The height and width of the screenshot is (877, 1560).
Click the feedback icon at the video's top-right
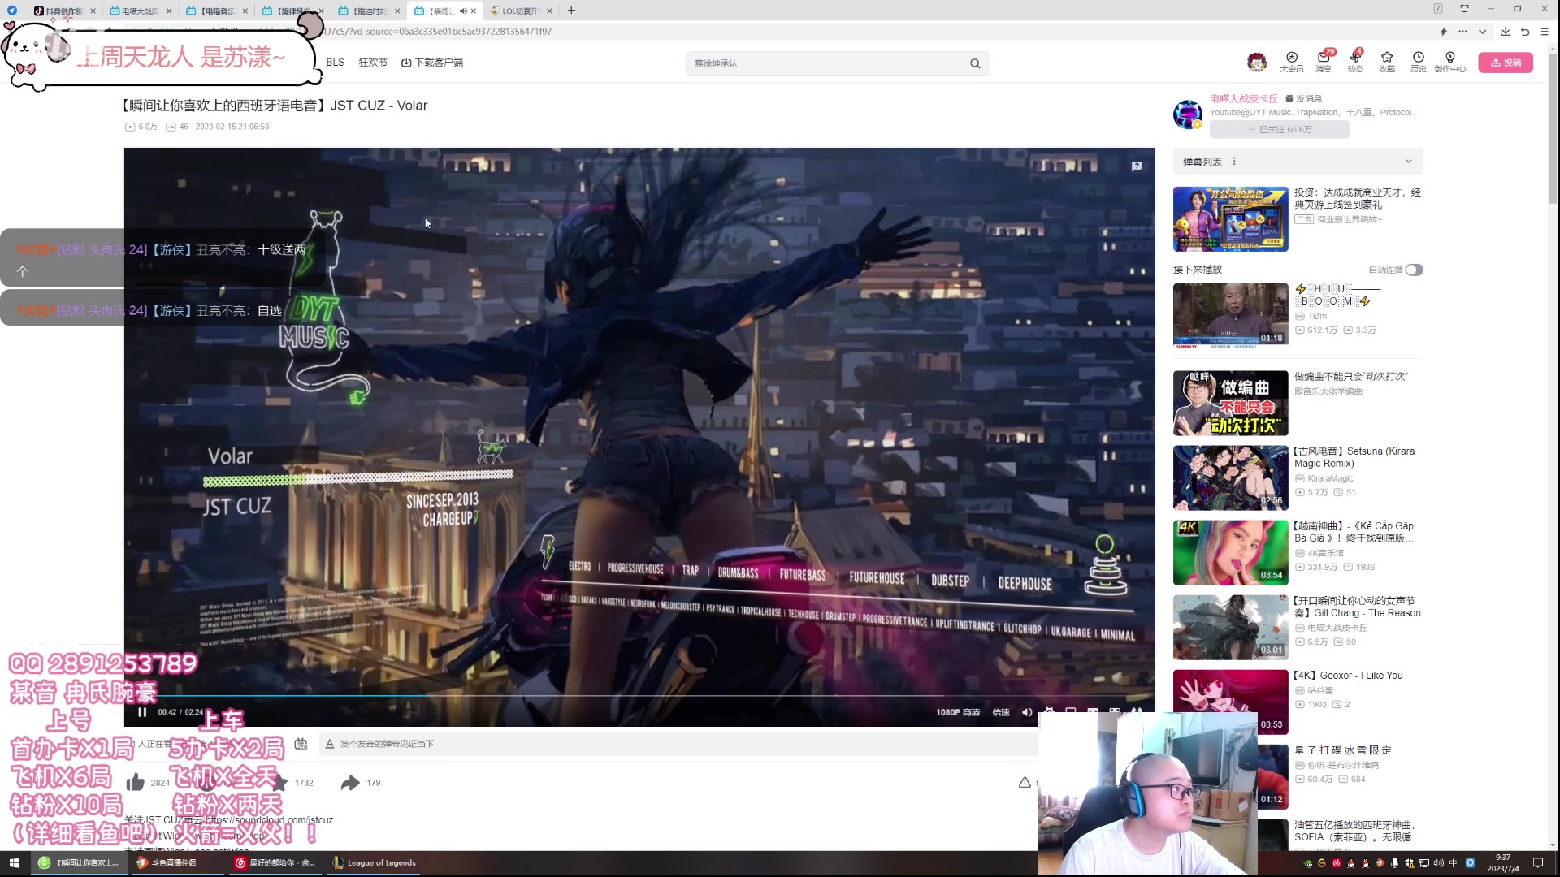point(1137,166)
